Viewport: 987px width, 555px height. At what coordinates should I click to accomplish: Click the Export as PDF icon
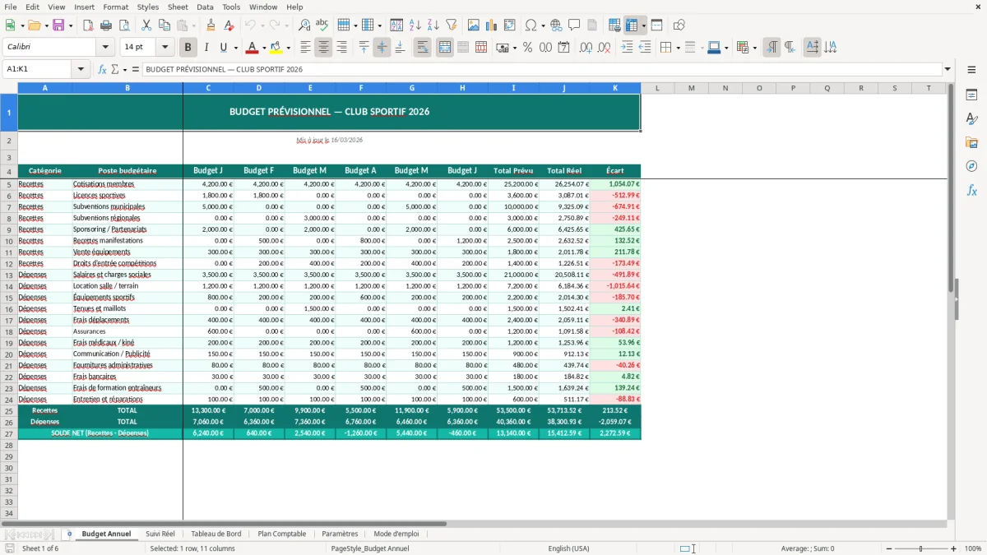coord(88,25)
